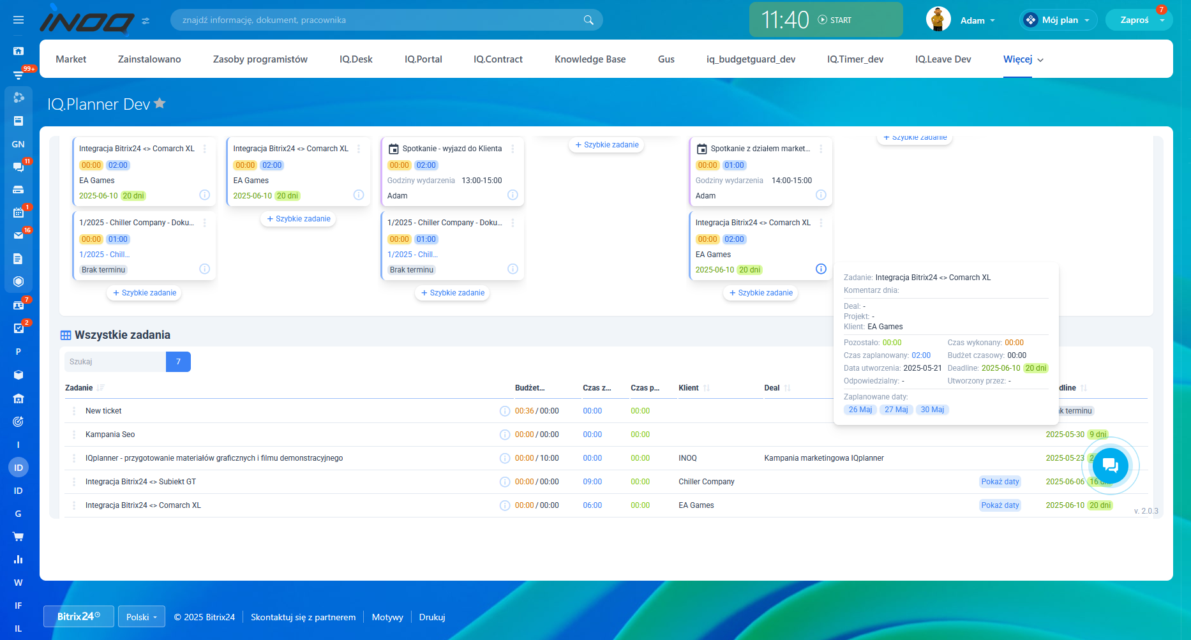Viewport: 1191px width, 640px height.
Task: Open the hamburger main menu
Action: [x=19, y=20]
